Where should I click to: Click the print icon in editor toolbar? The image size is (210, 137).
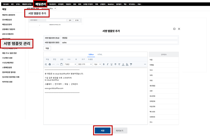pyautogui.click(x=50, y=64)
